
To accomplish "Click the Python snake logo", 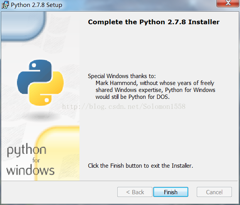I will [40, 83].
